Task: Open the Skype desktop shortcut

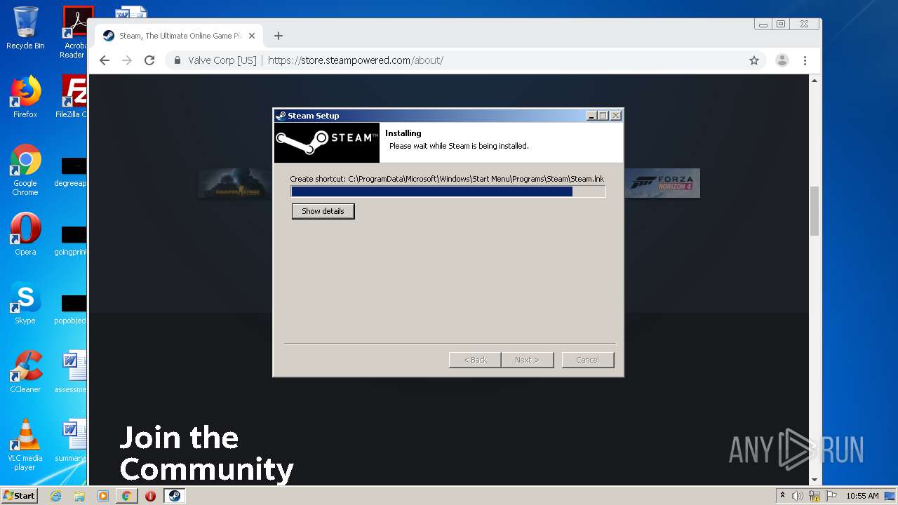Action: tap(25, 302)
